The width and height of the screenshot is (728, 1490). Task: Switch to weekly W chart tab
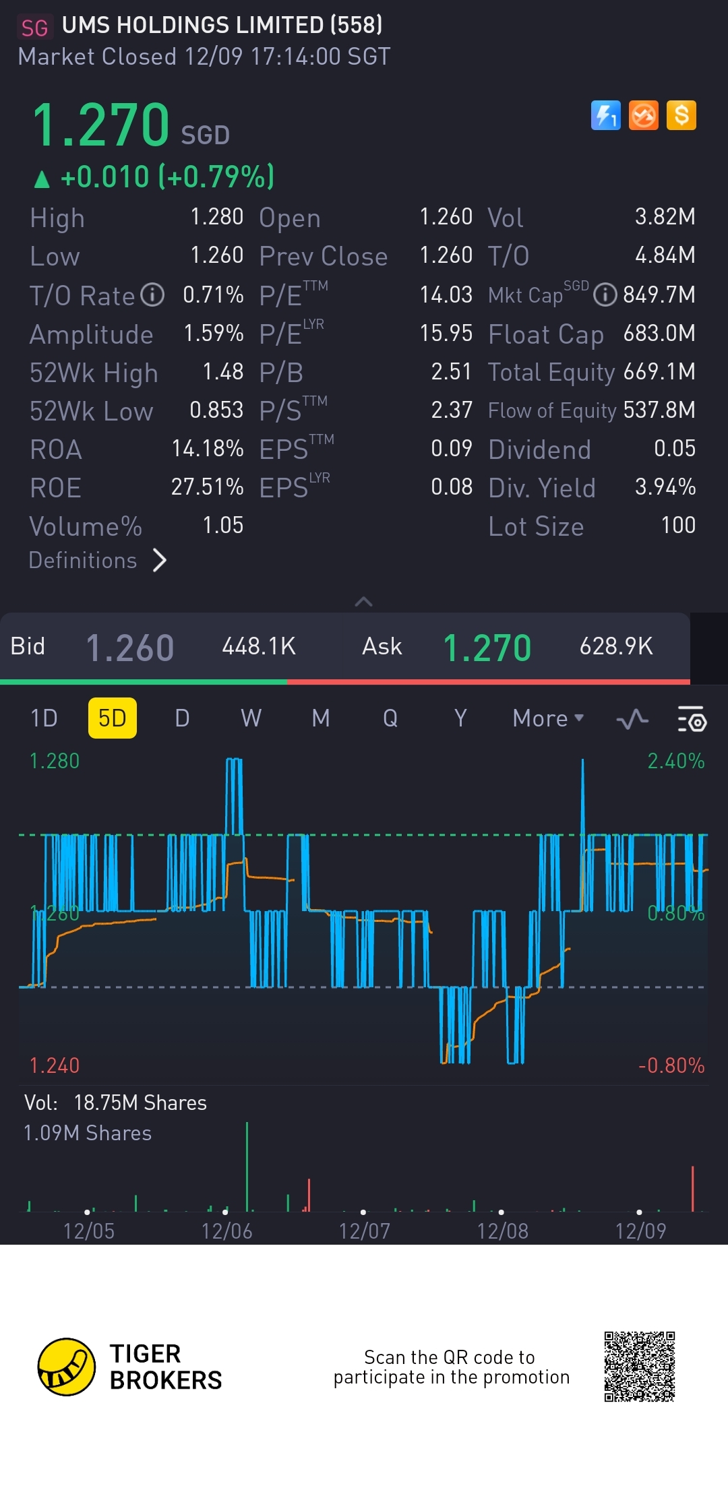[251, 718]
